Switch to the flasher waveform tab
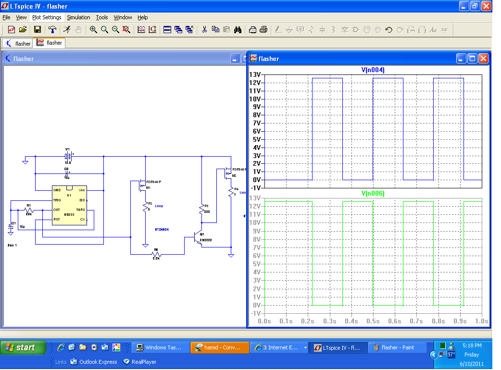The image size is (501, 370). [49, 43]
